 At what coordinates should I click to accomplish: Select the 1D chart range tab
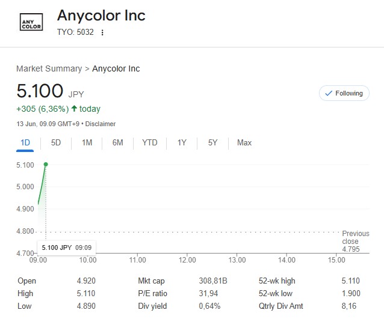pos(25,142)
